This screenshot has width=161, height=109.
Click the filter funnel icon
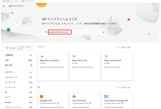(7, 48)
